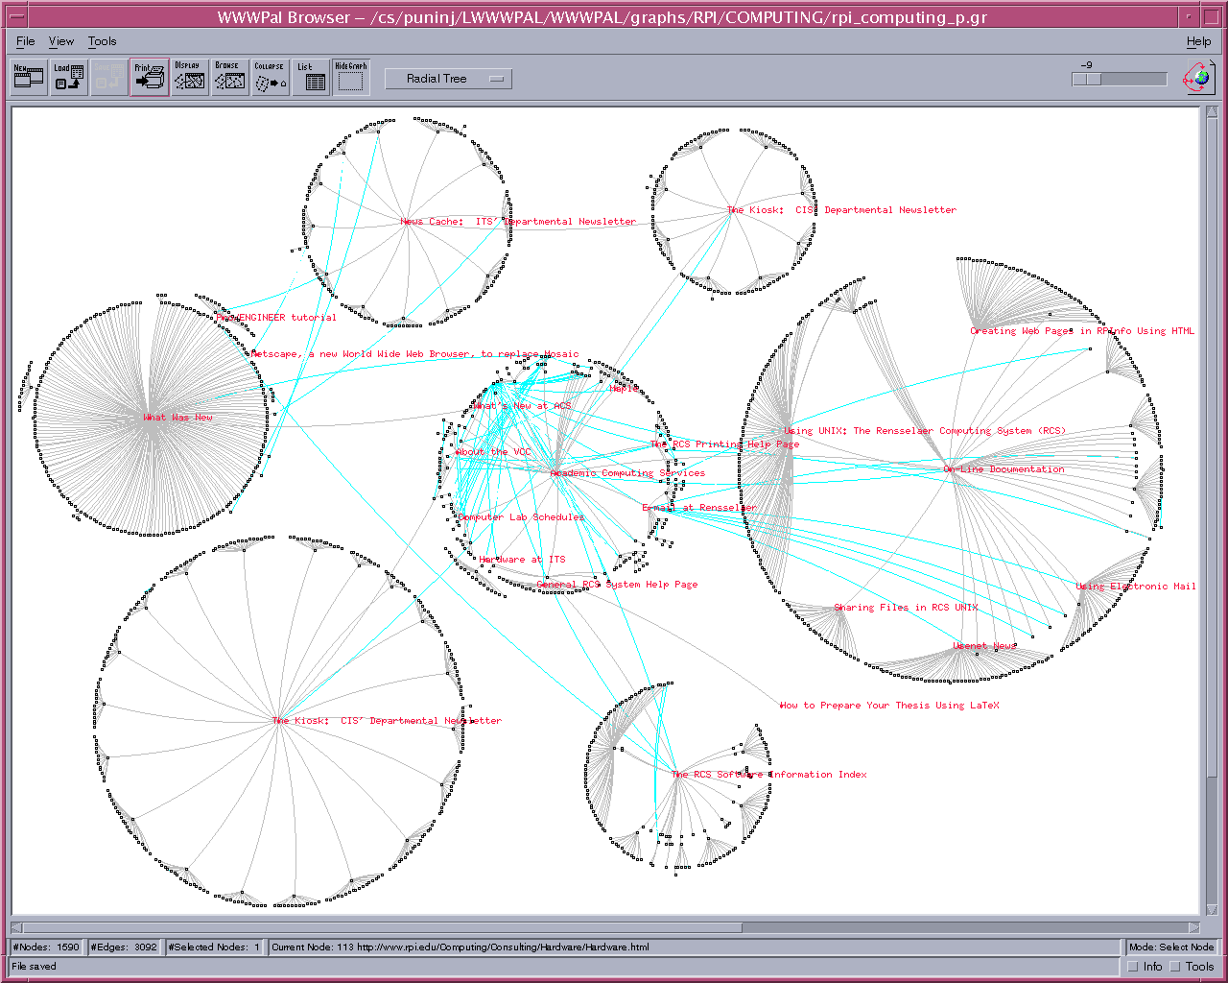Select 'How to Prepare Your Thesis Using LaTeX' node

(889, 706)
